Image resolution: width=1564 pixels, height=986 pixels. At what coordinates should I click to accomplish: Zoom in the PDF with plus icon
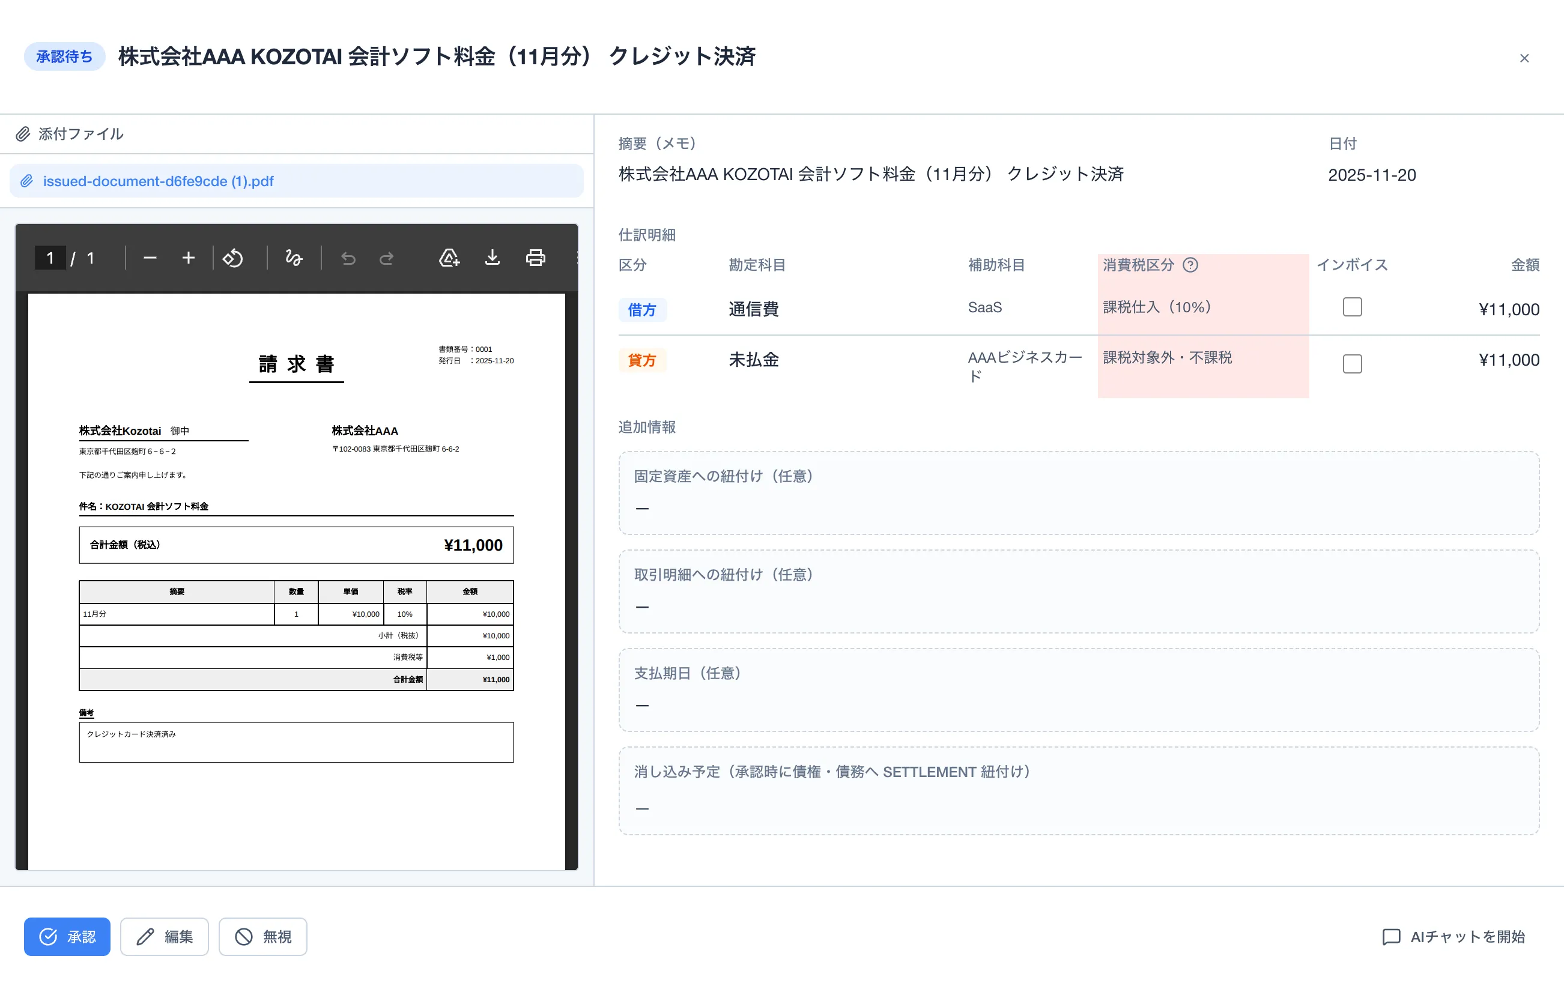pyautogui.click(x=189, y=259)
